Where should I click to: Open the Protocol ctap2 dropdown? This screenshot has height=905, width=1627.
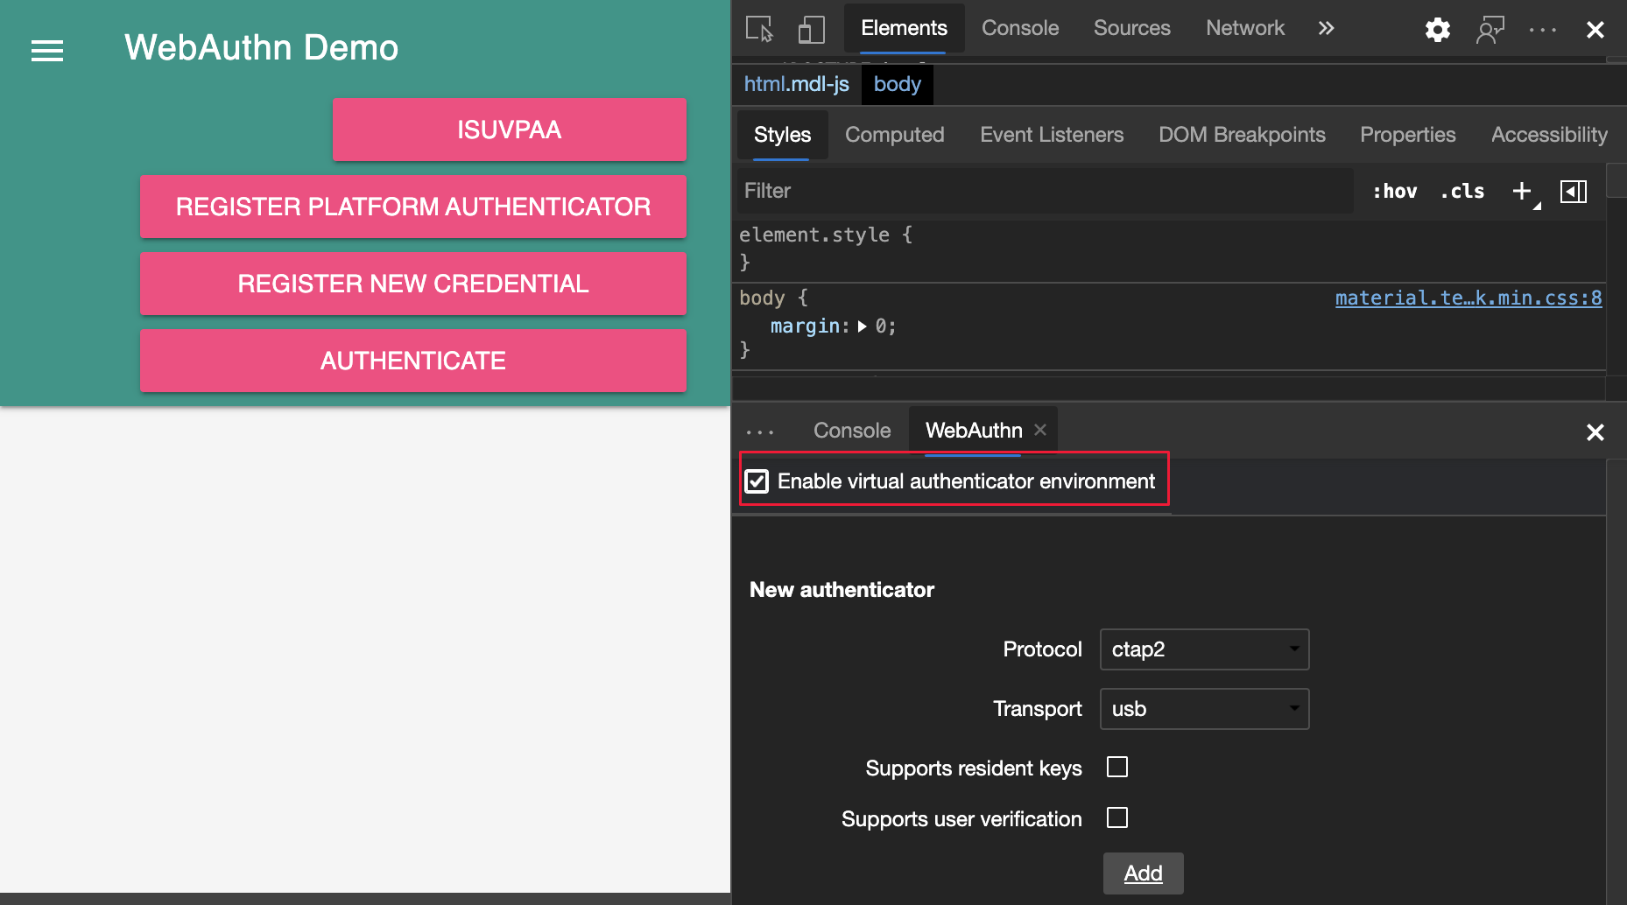point(1204,649)
